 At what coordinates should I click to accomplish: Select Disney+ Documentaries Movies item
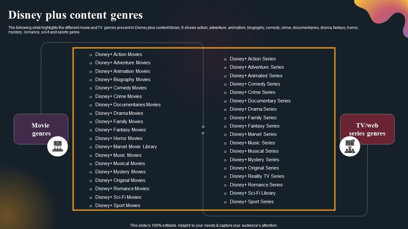pyautogui.click(x=128, y=105)
